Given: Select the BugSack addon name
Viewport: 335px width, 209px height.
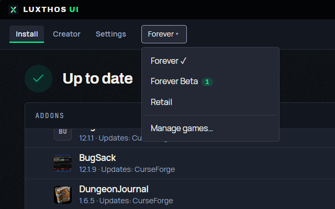Looking at the screenshot, I should tap(97, 158).
